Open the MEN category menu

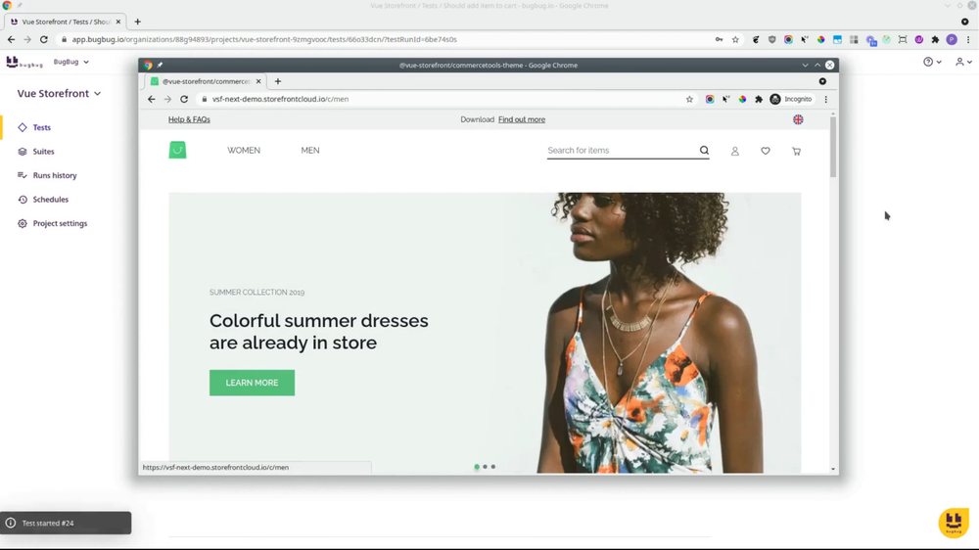click(310, 151)
